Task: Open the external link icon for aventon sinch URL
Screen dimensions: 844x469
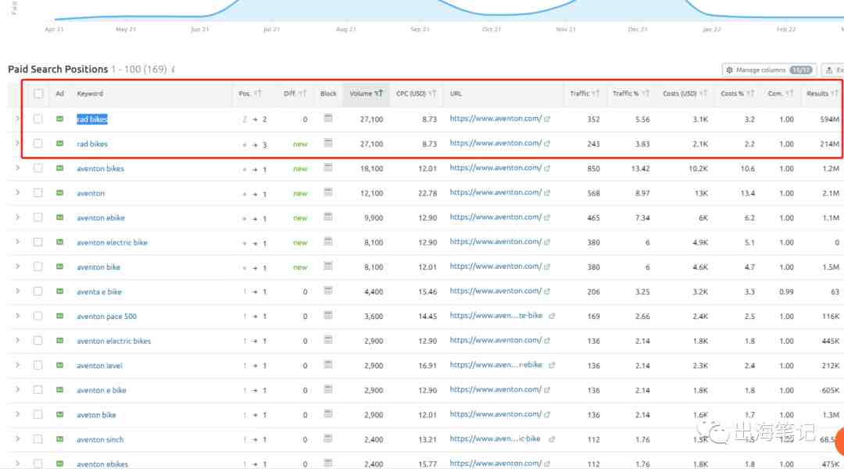Action: [x=552, y=439]
